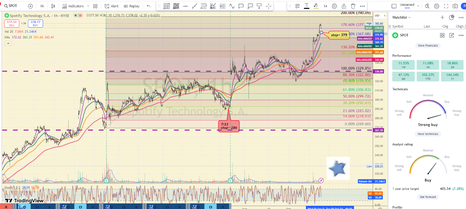Sort watchlist by Symbol column
Viewport: 466px width, 209px height.
pyautogui.click(x=398, y=26)
